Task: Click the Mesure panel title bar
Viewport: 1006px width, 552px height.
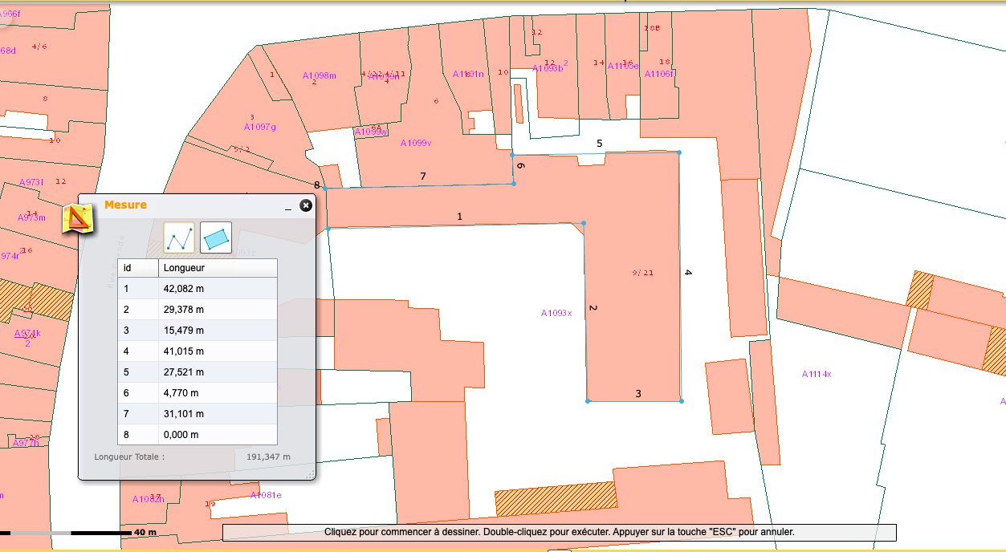Action: 193,205
